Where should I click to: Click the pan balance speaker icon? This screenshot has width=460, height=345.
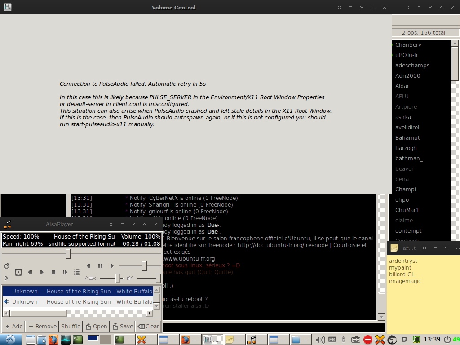[91, 278]
